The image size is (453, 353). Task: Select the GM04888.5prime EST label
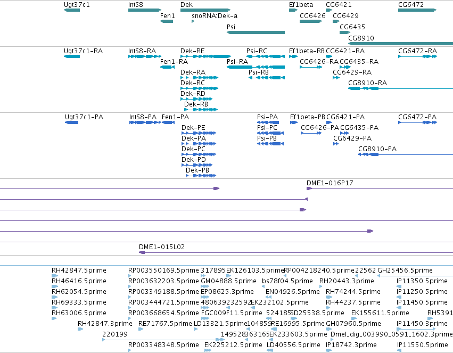click(228, 281)
